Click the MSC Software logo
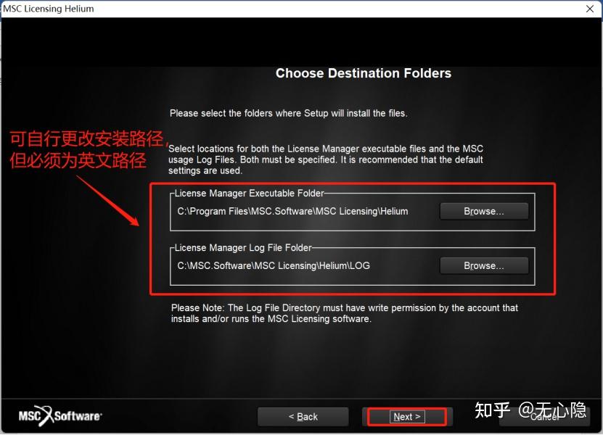603x435 pixels. coord(60,415)
